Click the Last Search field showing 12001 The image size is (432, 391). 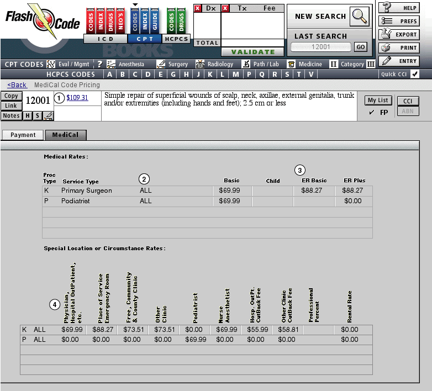pyautogui.click(x=321, y=47)
